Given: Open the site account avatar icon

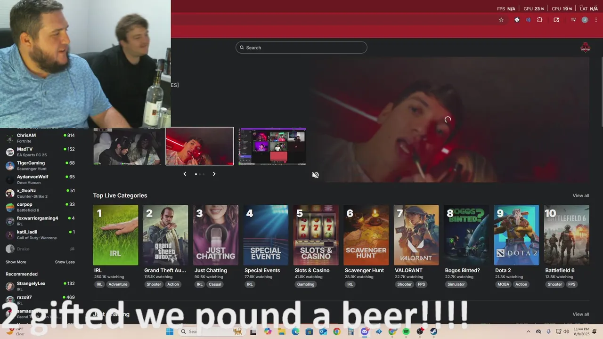Looking at the screenshot, I should click(585, 48).
